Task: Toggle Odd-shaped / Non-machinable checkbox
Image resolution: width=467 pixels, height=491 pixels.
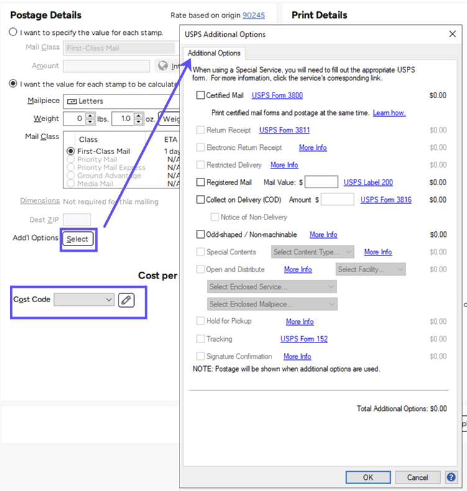Action: click(x=201, y=234)
